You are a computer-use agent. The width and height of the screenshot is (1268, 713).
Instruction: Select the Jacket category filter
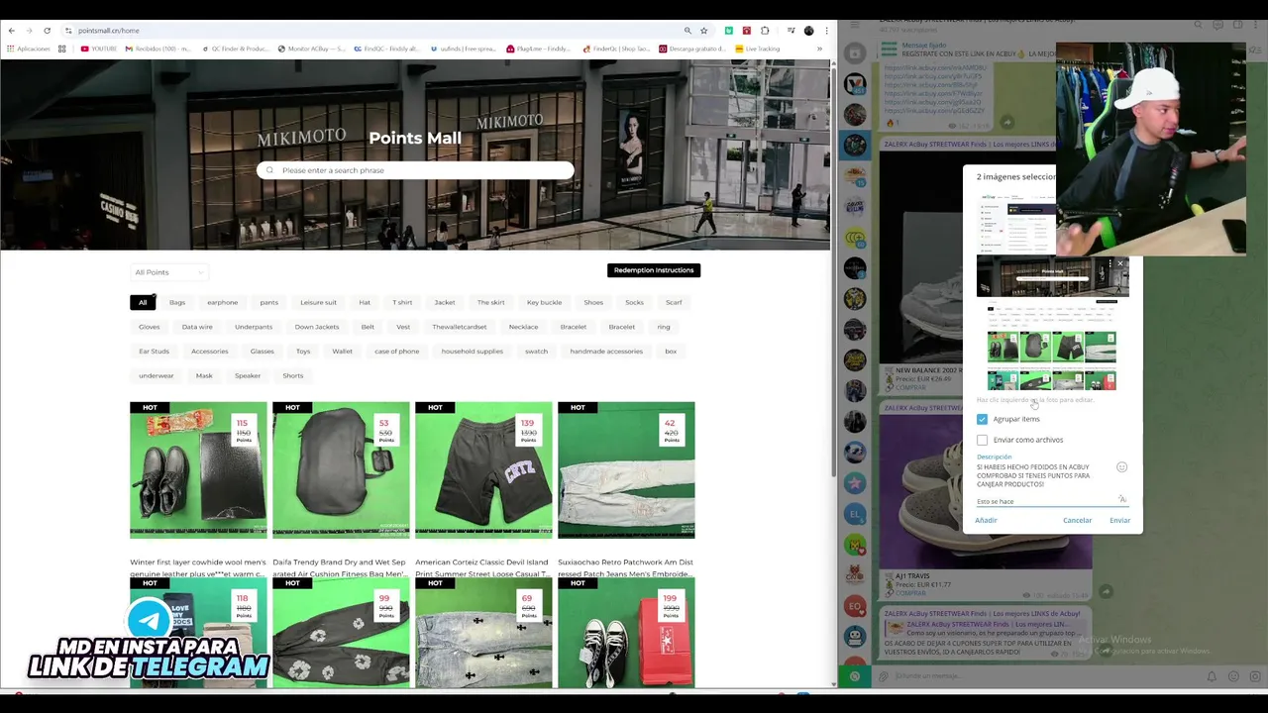pos(445,302)
